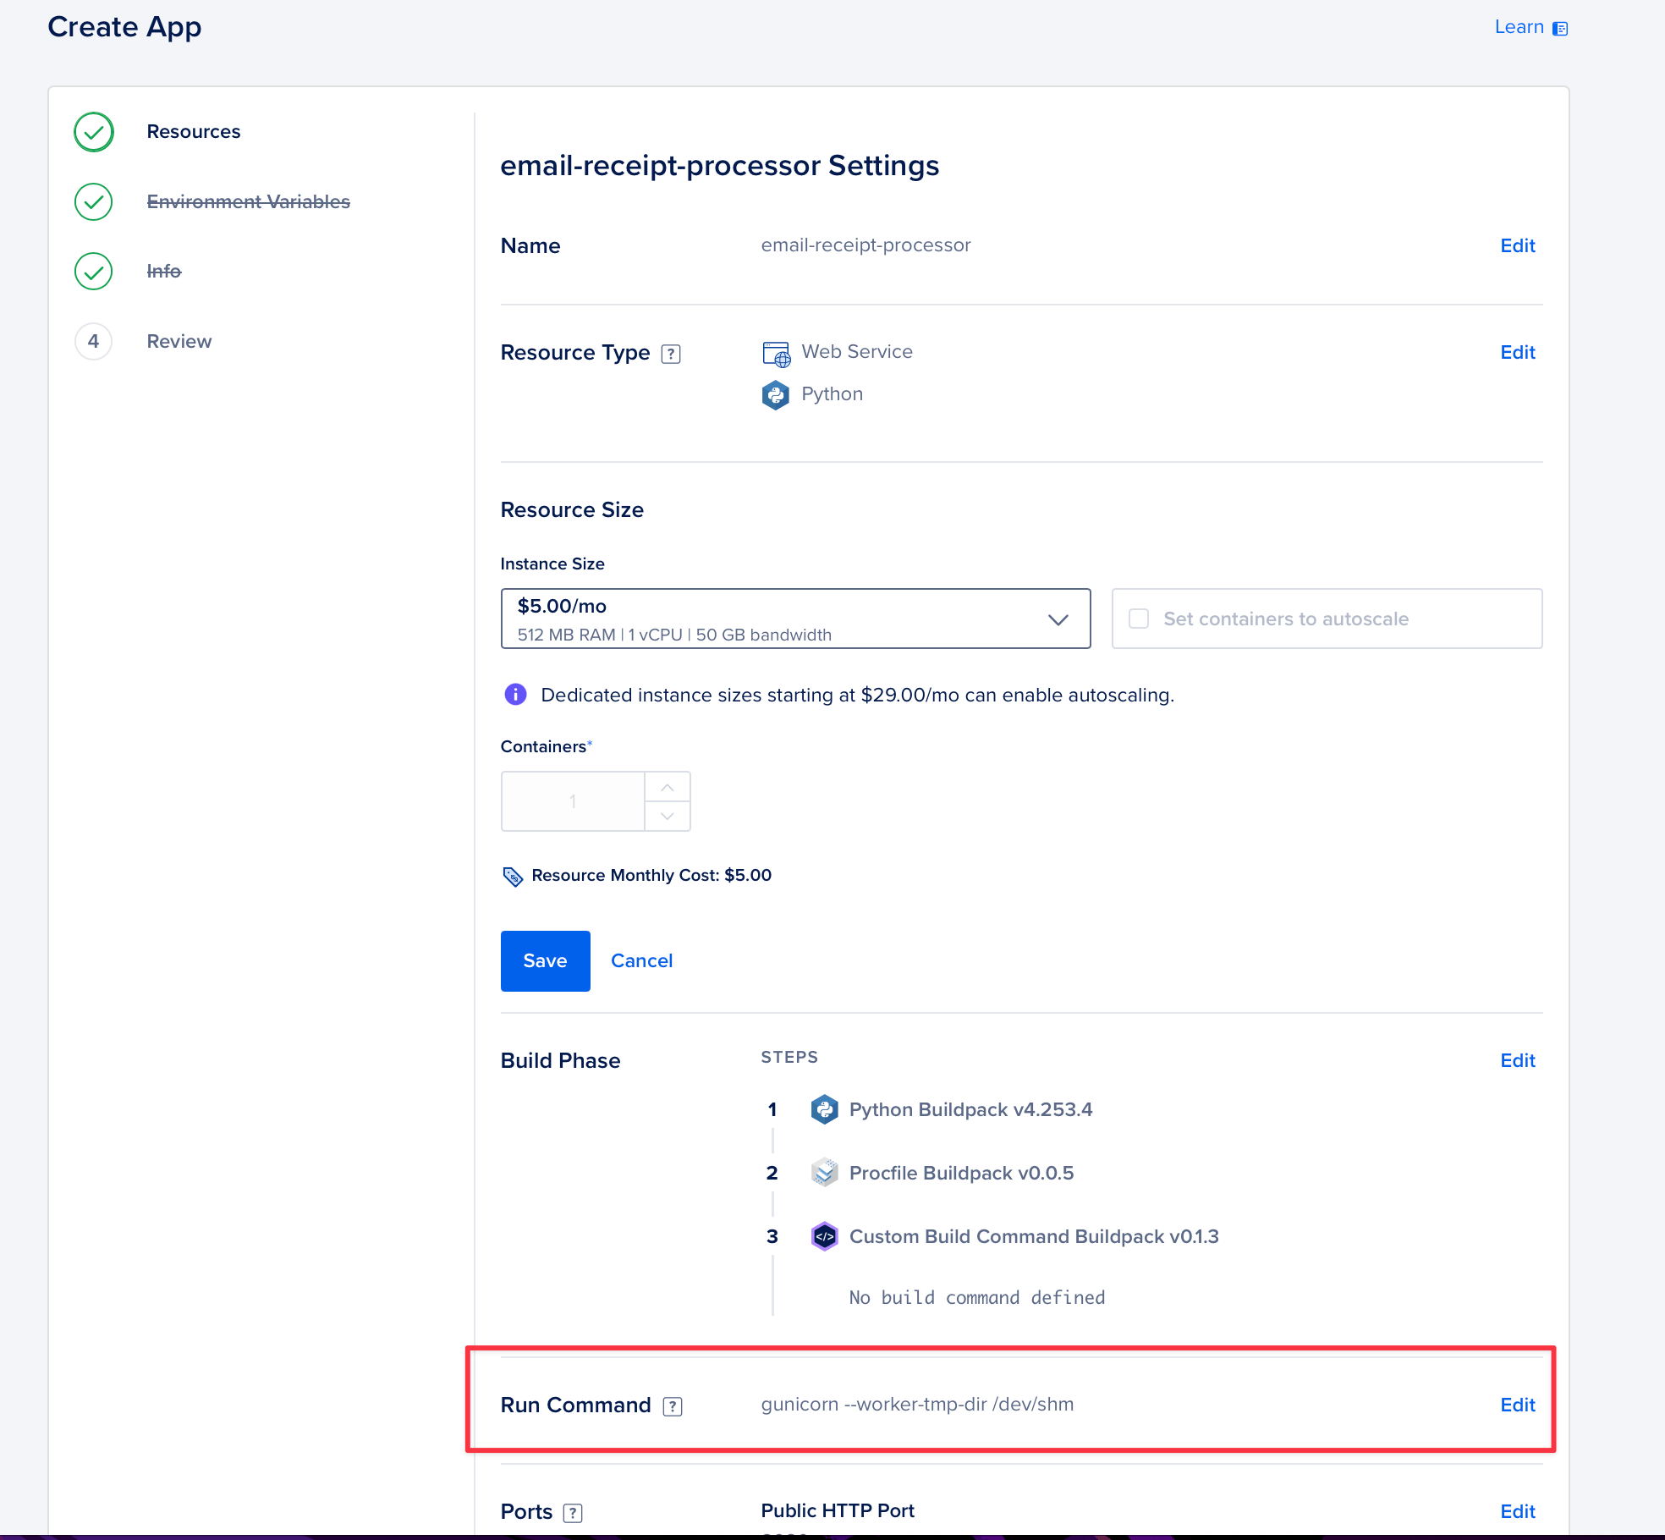1665x1540 pixels.
Task: Click the Dedicated instance sizes autoscaling notice
Action: click(857, 696)
